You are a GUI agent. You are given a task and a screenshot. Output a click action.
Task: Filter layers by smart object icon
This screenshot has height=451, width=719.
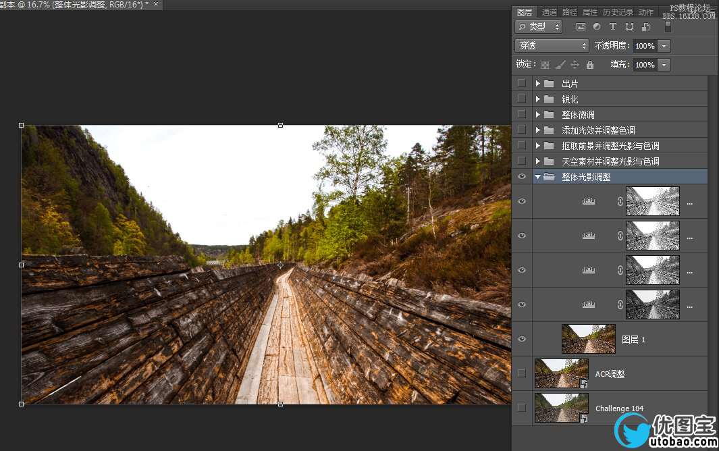(645, 26)
